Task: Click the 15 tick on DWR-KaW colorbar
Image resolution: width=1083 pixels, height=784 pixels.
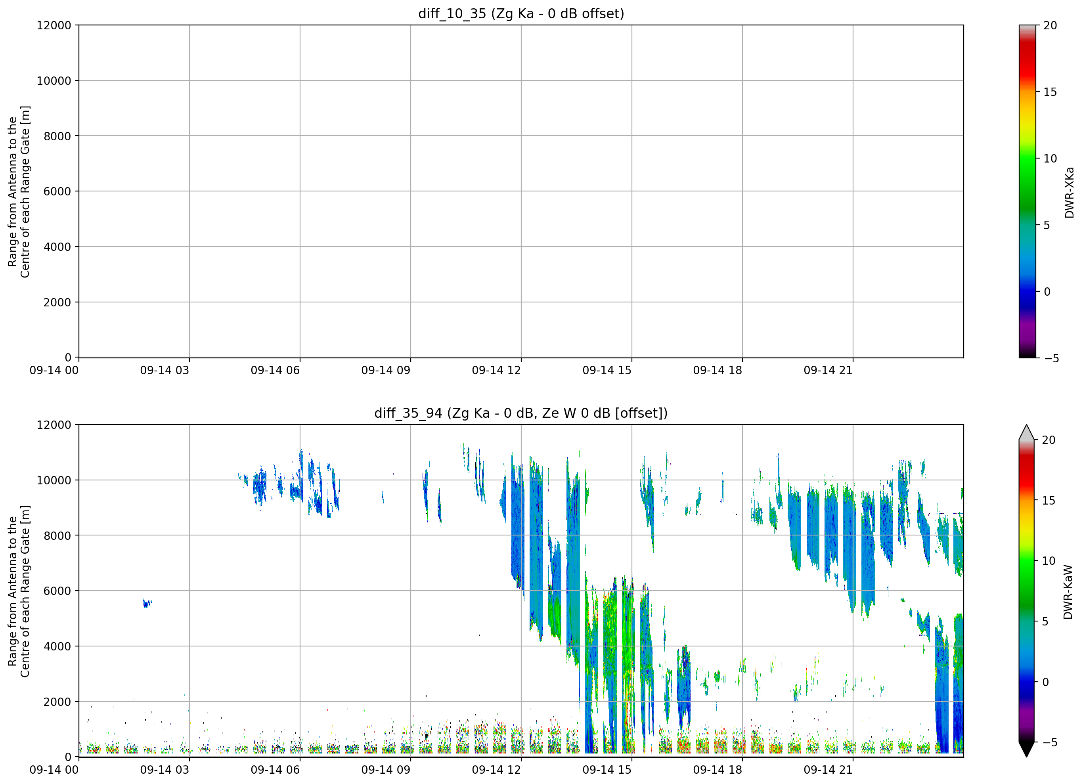Action: coord(1048,501)
